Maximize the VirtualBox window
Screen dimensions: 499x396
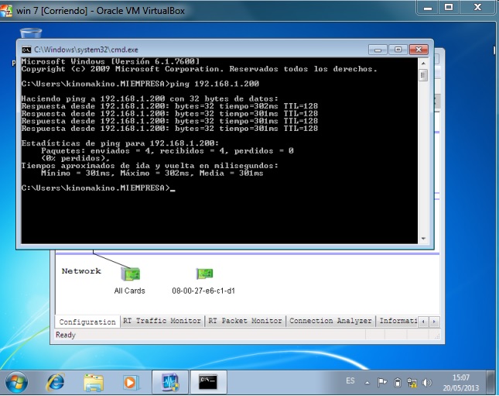(449, 7)
